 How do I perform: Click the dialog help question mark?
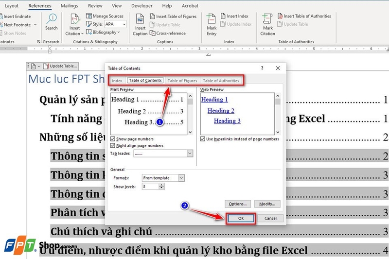pos(262,68)
